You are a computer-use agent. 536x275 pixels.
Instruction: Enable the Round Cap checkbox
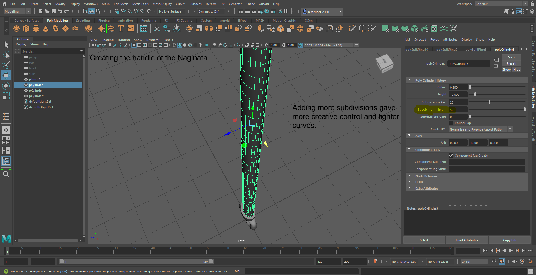[451, 123]
